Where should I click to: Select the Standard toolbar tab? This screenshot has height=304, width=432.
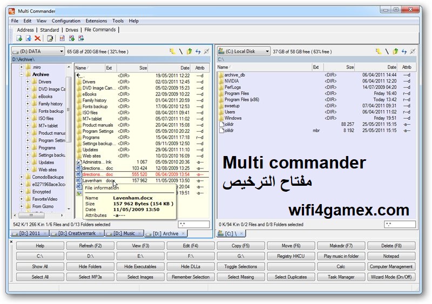coord(50,30)
